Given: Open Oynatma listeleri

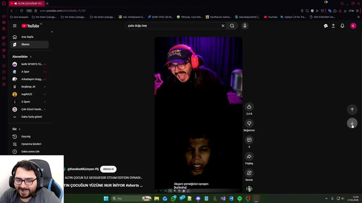Looking at the screenshot, I should click(x=29, y=144).
